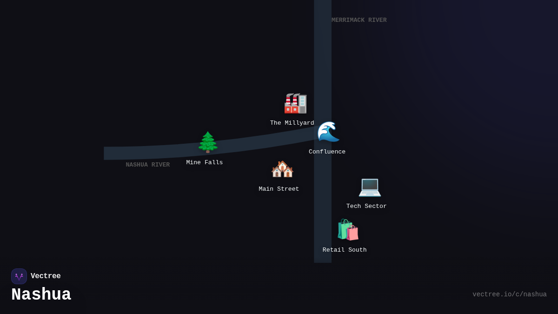
Task: Select the 'Retail South' label
Action: 345,250
